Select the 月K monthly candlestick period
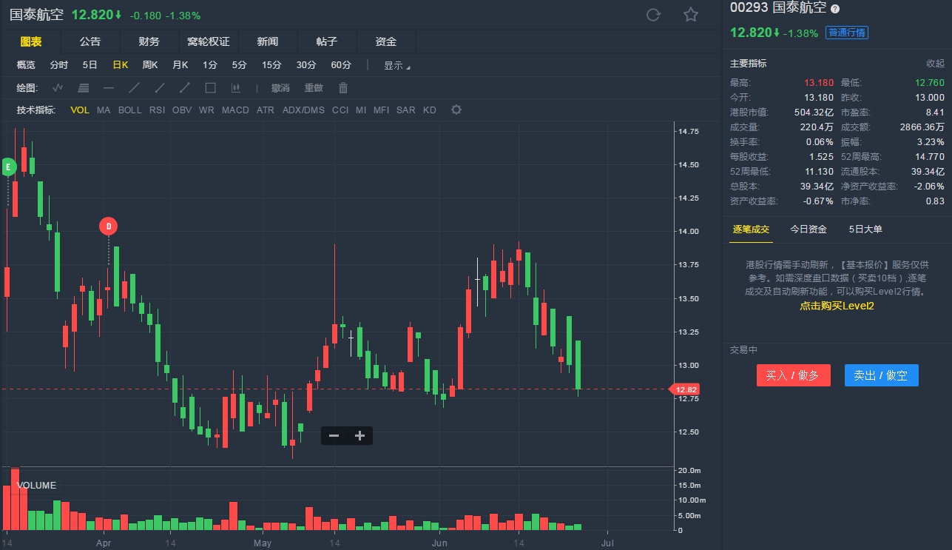This screenshot has height=550, width=952. point(180,65)
